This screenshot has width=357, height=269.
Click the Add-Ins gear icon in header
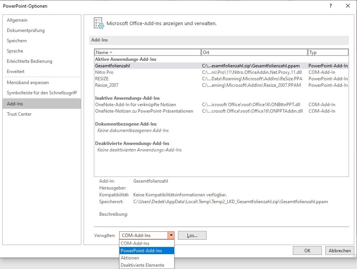tap(99, 23)
